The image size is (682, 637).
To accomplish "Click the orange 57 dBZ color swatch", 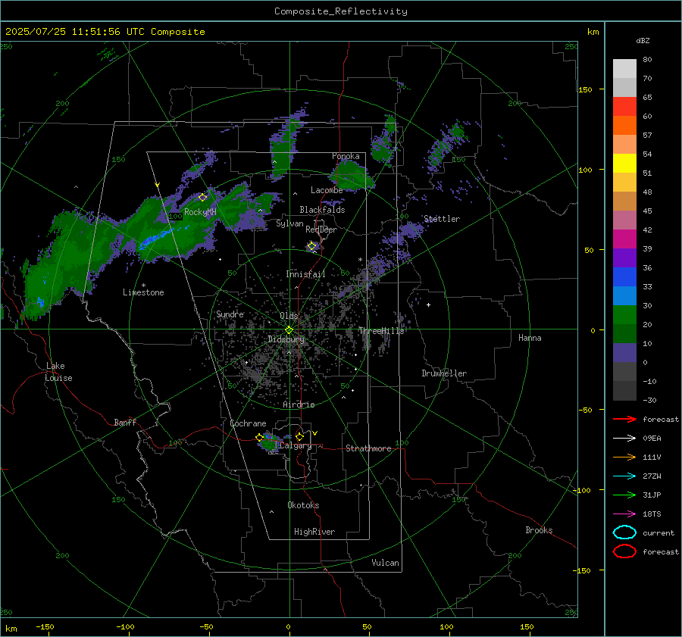I will coord(624,125).
